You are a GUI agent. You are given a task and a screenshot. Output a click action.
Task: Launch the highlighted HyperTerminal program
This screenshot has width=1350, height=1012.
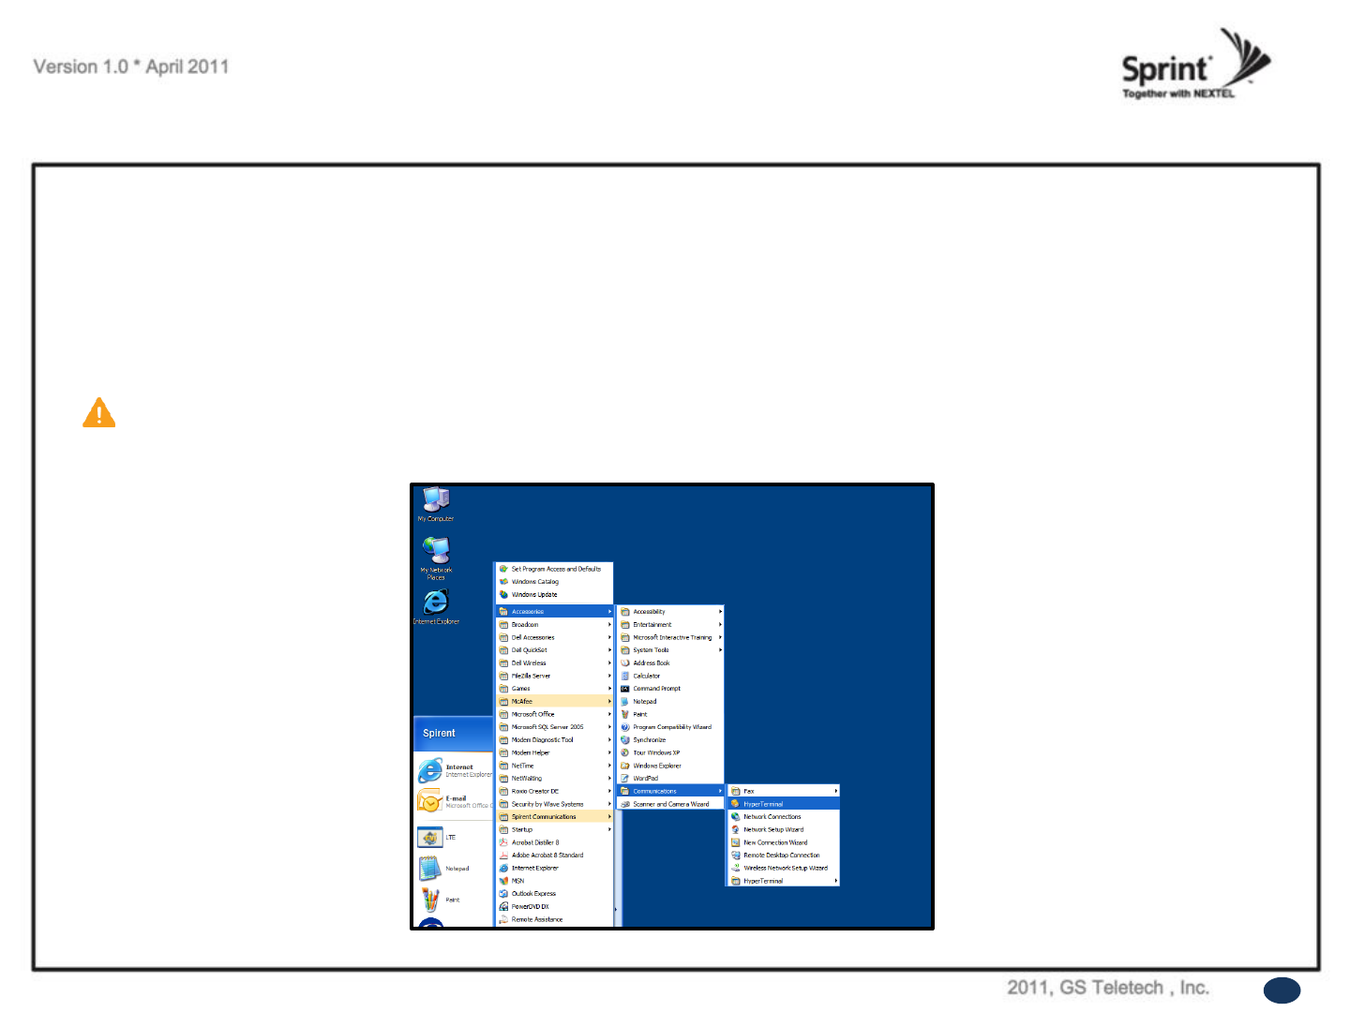point(784,804)
